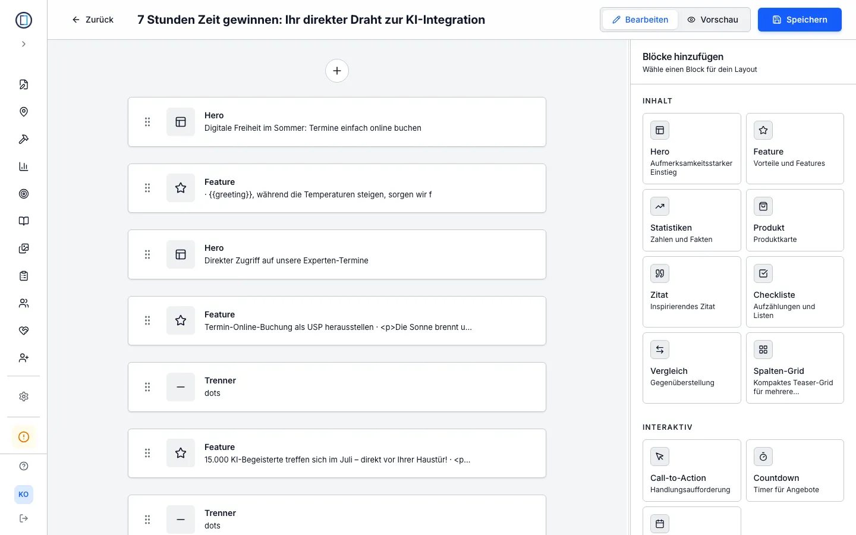The height and width of the screenshot is (535, 856).
Task: Add a Produkt block from the panel
Action: point(795,220)
